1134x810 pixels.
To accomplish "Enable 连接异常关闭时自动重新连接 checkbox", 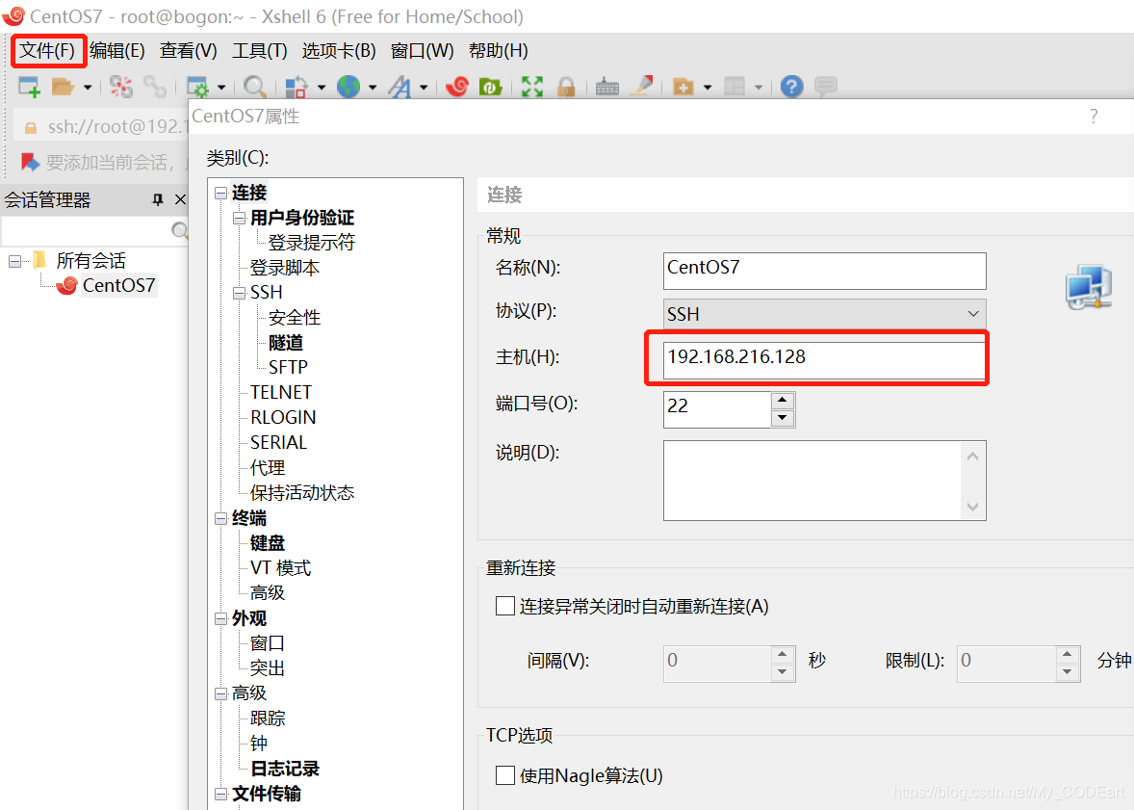I will [x=504, y=606].
